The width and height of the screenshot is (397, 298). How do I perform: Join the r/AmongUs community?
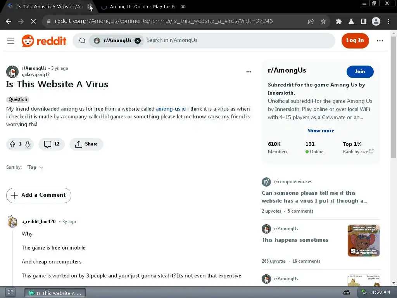tap(360, 72)
